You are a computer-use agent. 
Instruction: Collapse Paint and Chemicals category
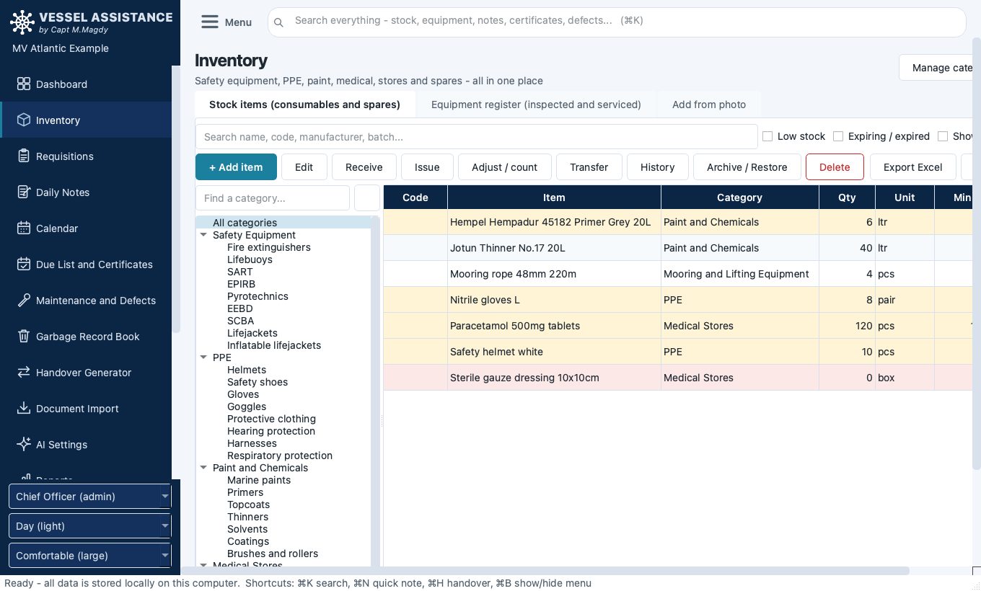click(203, 468)
